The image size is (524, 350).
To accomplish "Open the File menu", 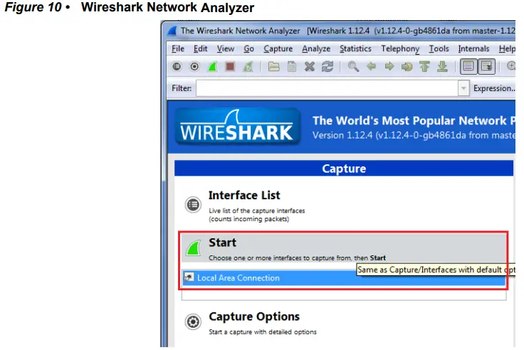I will [178, 49].
